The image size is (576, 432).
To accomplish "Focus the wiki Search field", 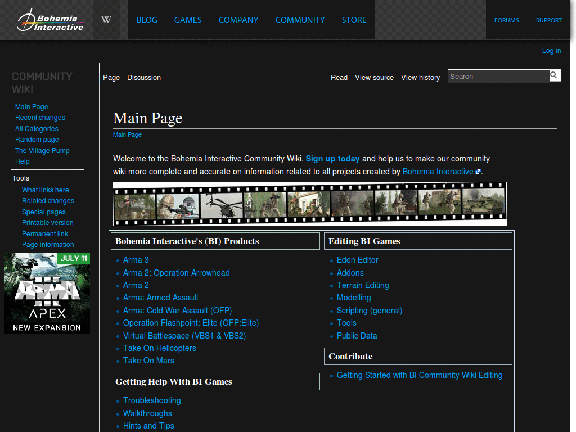I will point(498,76).
